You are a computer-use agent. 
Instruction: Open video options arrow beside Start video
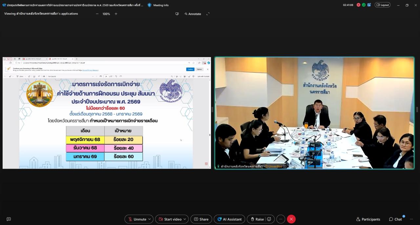click(x=186, y=219)
